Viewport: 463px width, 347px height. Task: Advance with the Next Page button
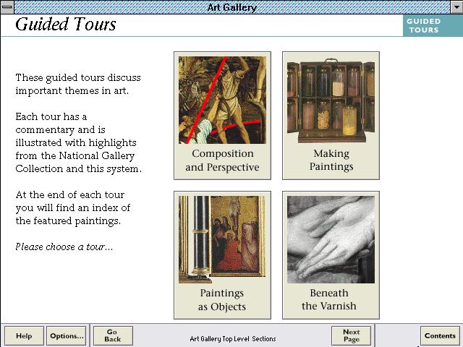(x=352, y=335)
